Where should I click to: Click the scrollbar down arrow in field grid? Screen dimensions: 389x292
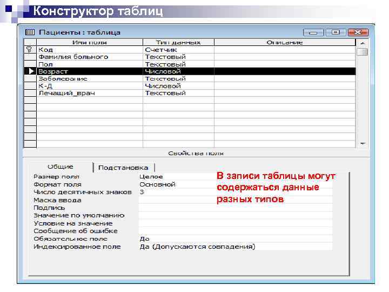coord(363,144)
